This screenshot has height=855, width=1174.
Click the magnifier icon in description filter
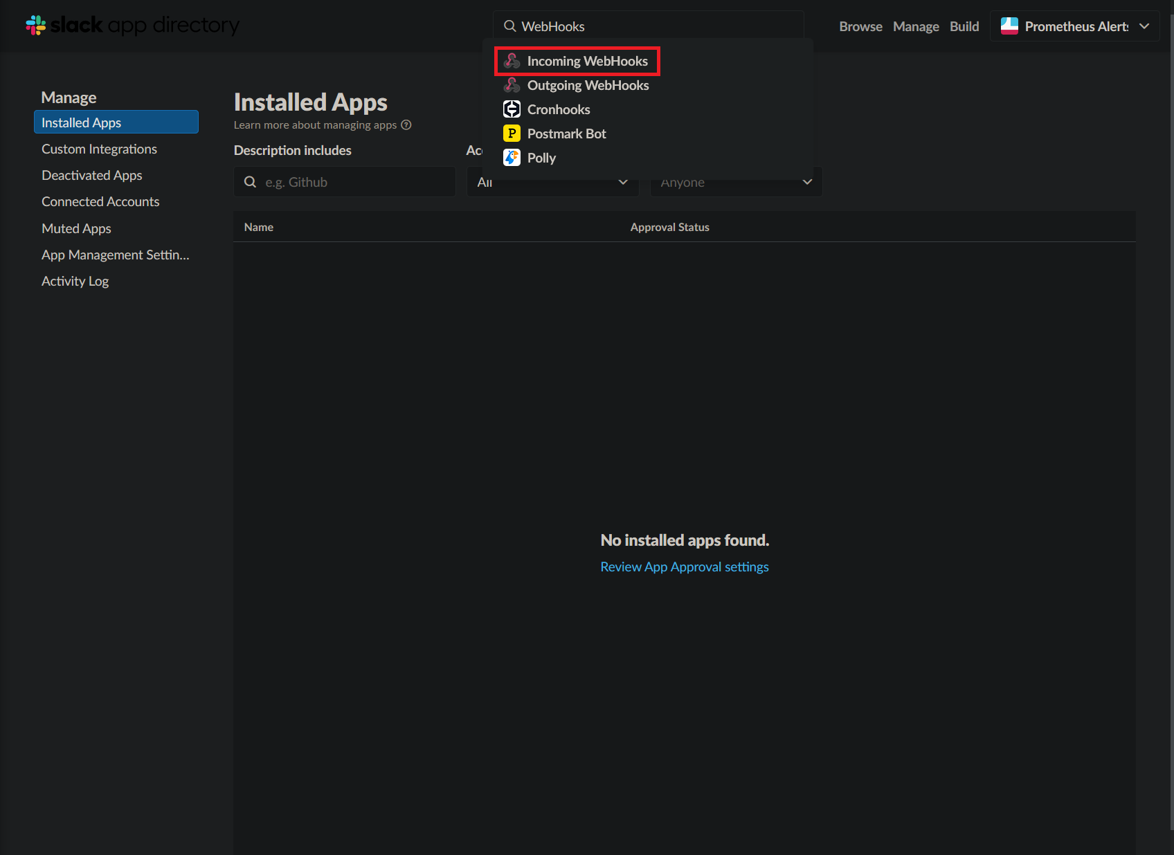pos(251,182)
